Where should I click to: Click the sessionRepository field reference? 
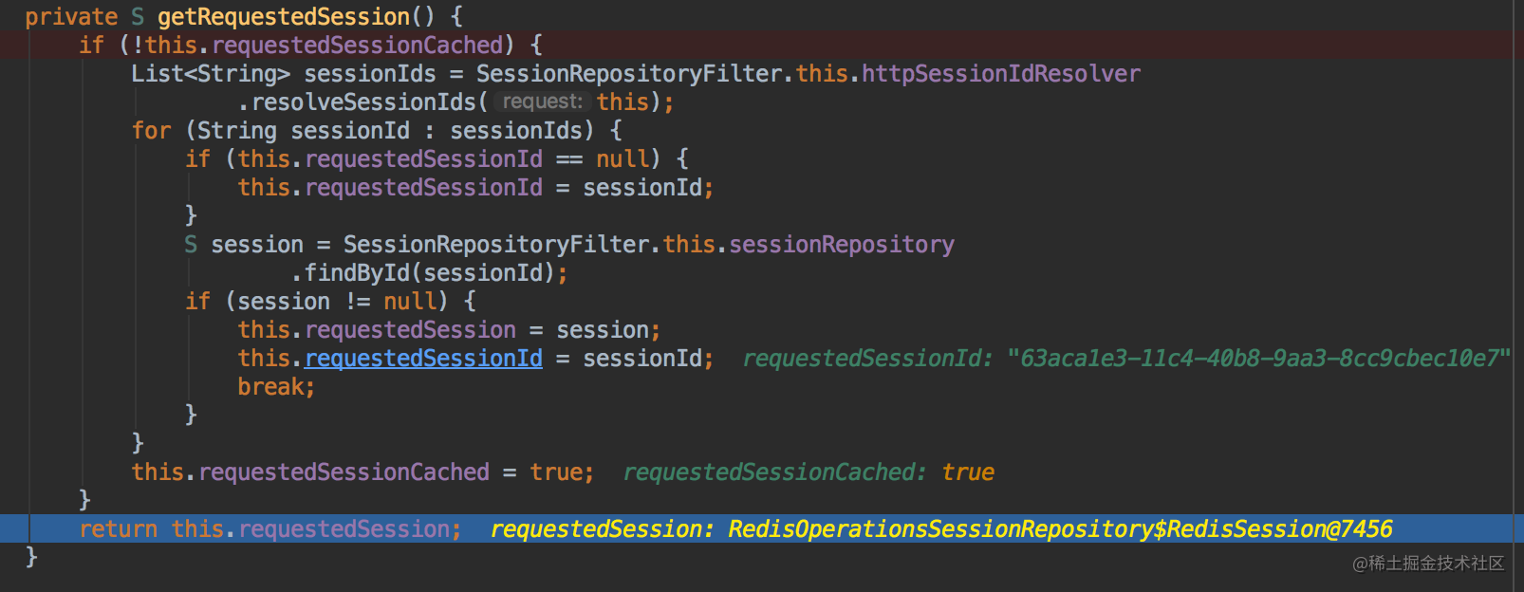click(842, 245)
